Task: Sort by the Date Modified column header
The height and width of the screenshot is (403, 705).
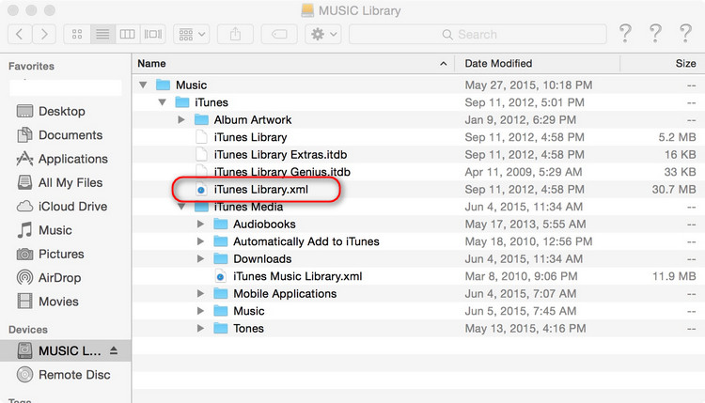Action: pyautogui.click(x=538, y=64)
